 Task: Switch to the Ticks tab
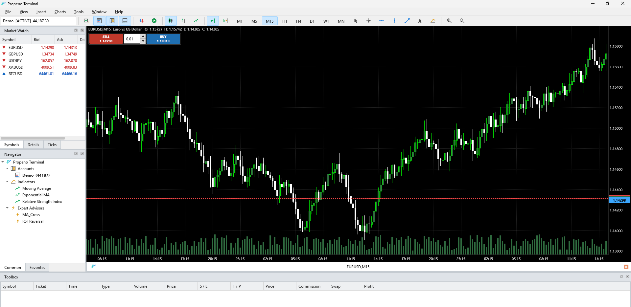point(52,145)
